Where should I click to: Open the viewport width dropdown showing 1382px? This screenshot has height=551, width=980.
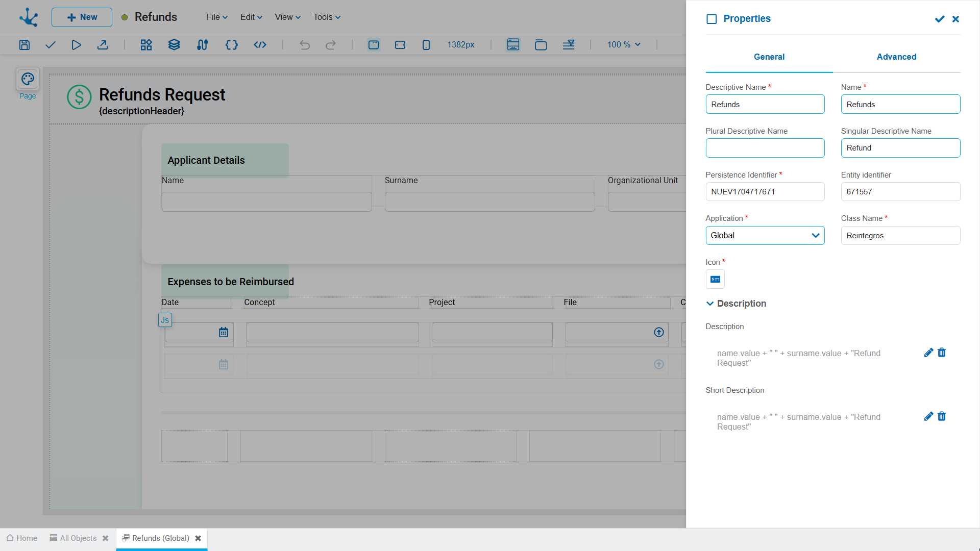pyautogui.click(x=462, y=44)
